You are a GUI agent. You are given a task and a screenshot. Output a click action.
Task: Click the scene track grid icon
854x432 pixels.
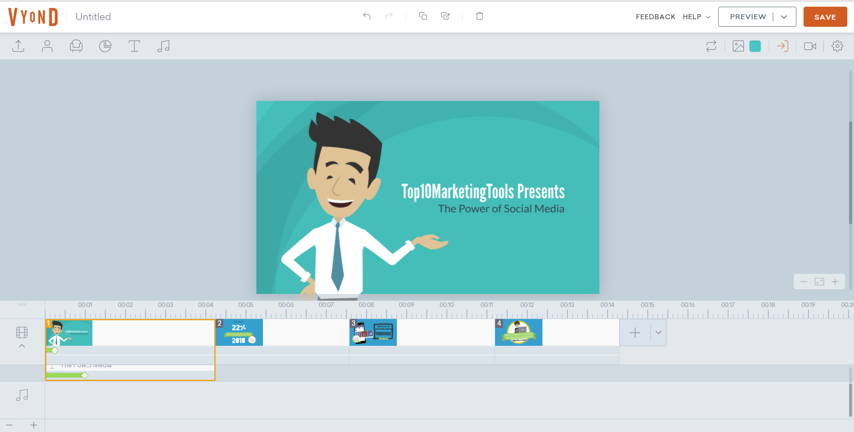22,332
